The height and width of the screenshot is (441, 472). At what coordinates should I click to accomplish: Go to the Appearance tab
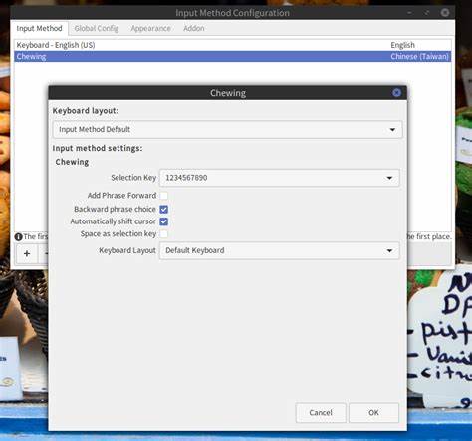[x=150, y=28]
